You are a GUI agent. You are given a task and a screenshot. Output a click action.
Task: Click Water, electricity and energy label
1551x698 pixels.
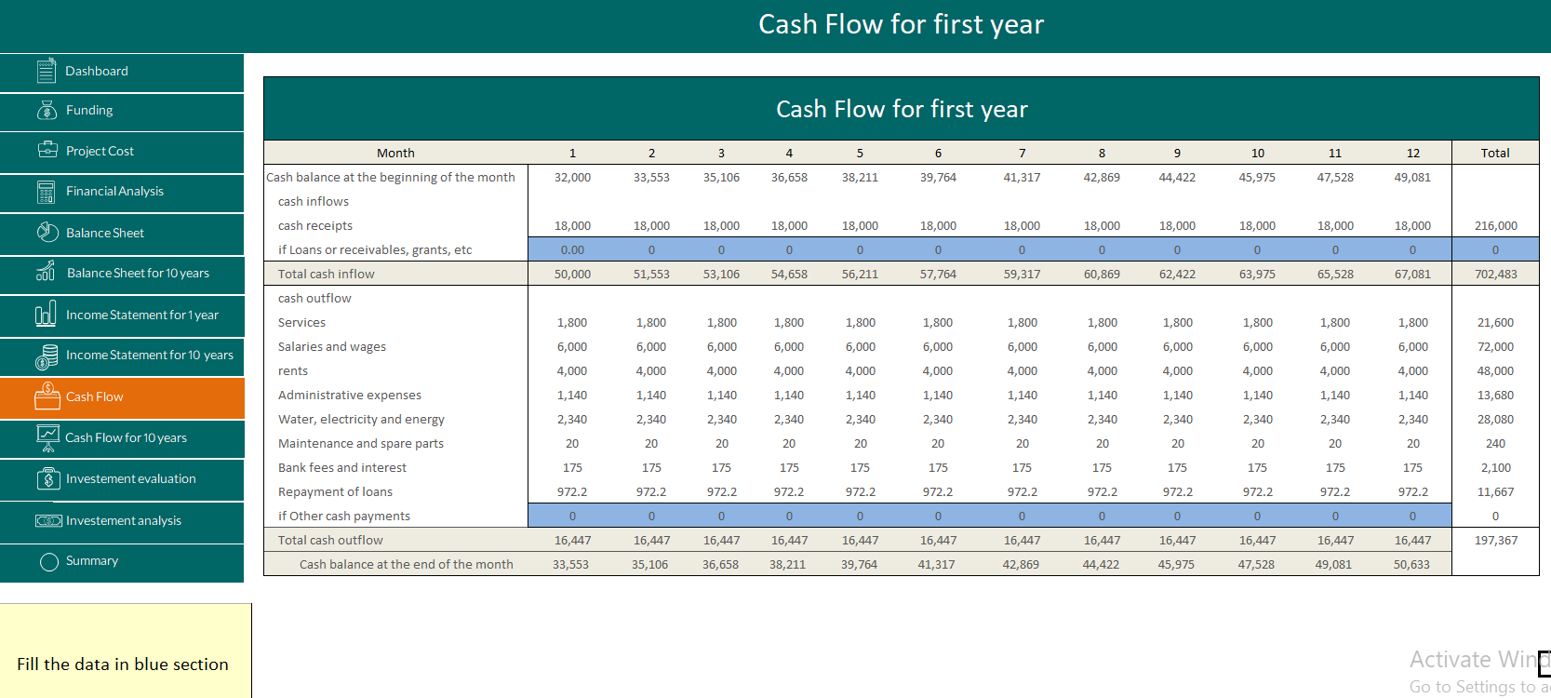361,419
